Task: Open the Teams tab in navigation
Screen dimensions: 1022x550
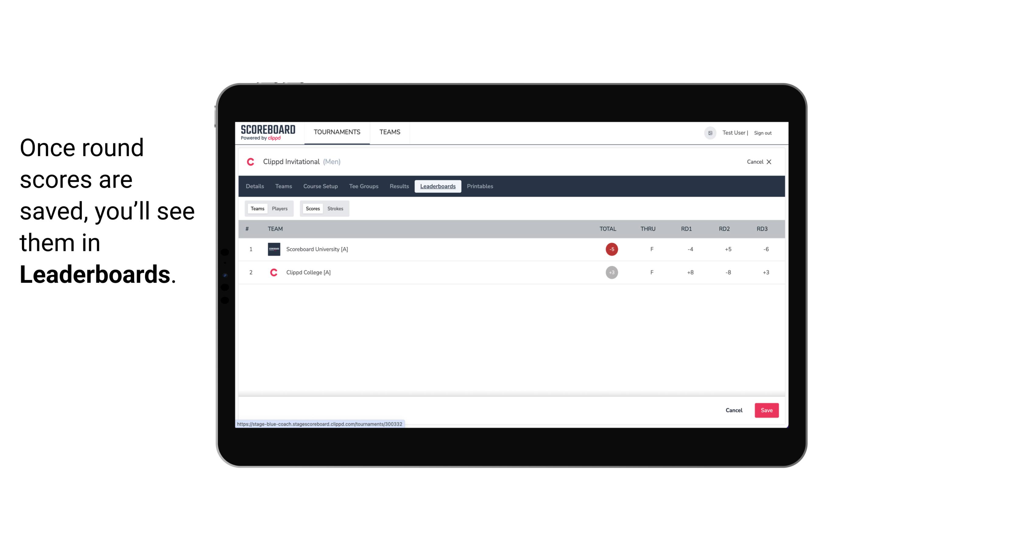Action: coord(390,132)
